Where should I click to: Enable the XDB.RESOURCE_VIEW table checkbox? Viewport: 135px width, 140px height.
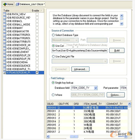click(x=37, y=18)
